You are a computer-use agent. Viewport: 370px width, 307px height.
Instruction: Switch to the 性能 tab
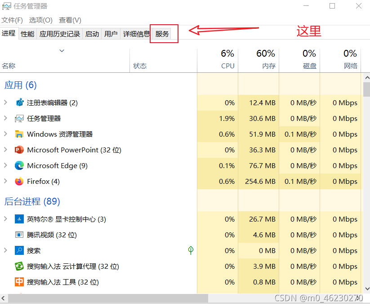(x=27, y=34)
